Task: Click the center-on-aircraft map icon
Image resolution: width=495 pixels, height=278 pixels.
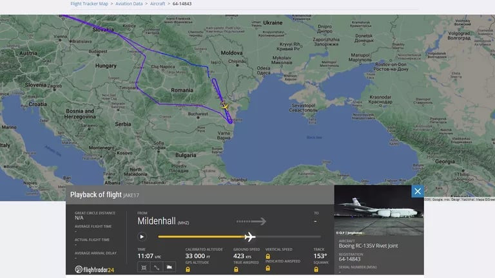Action: (x=143, y=266)
